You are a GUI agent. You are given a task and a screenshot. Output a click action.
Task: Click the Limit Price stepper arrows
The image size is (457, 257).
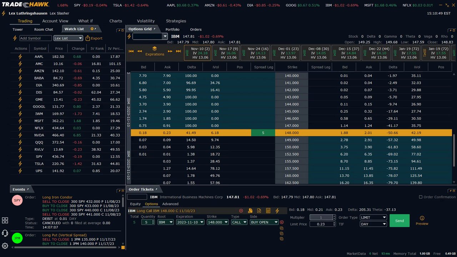point(334,224)
